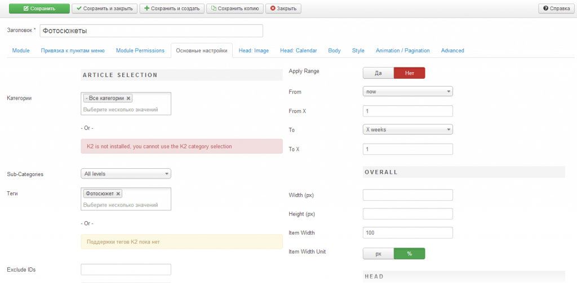577x283 pixels.
Task: Set Apply Range to Да
Action: coord(378,73)
